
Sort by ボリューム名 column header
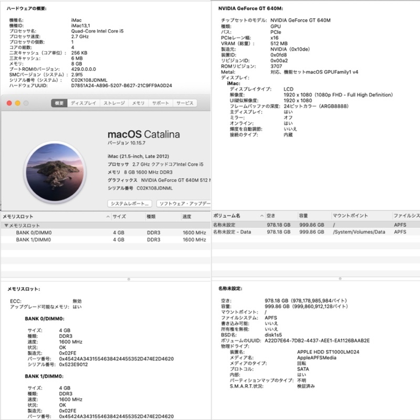[x=238, y=216]
